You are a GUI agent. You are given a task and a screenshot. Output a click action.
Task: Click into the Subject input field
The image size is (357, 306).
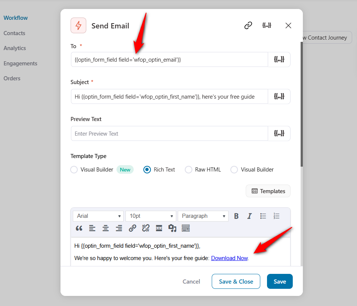pyautogui.click(x=170, y=96)
